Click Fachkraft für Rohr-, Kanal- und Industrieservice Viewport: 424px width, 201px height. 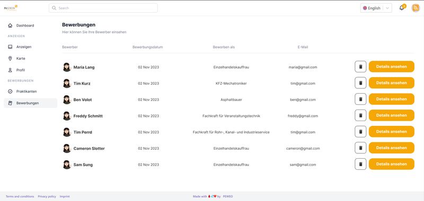[231, 132]
